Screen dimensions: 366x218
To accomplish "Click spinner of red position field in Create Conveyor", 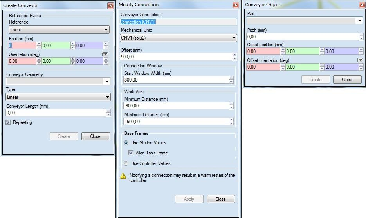I will (39, 45).
